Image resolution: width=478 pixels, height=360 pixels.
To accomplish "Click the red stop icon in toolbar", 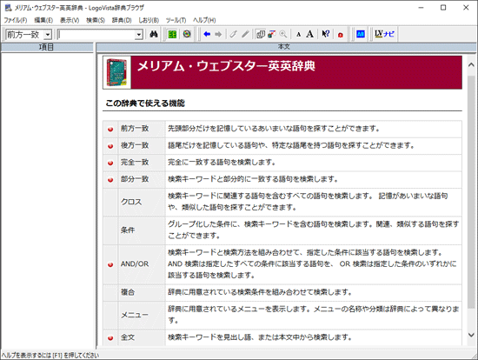I will [341, 35].
